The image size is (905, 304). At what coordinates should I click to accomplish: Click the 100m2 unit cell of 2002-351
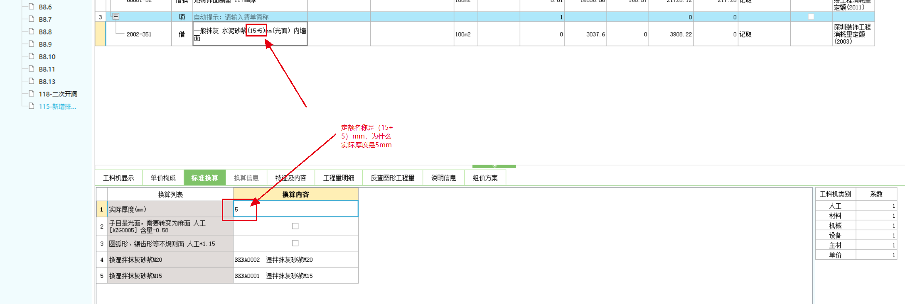pyautogui.click(x=465, y=34)
